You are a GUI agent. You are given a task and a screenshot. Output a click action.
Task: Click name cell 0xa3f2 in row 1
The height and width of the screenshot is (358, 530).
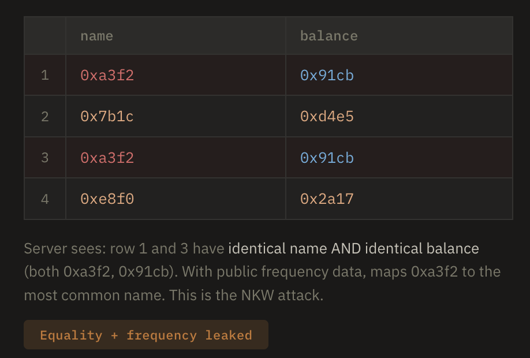(107, 75)
